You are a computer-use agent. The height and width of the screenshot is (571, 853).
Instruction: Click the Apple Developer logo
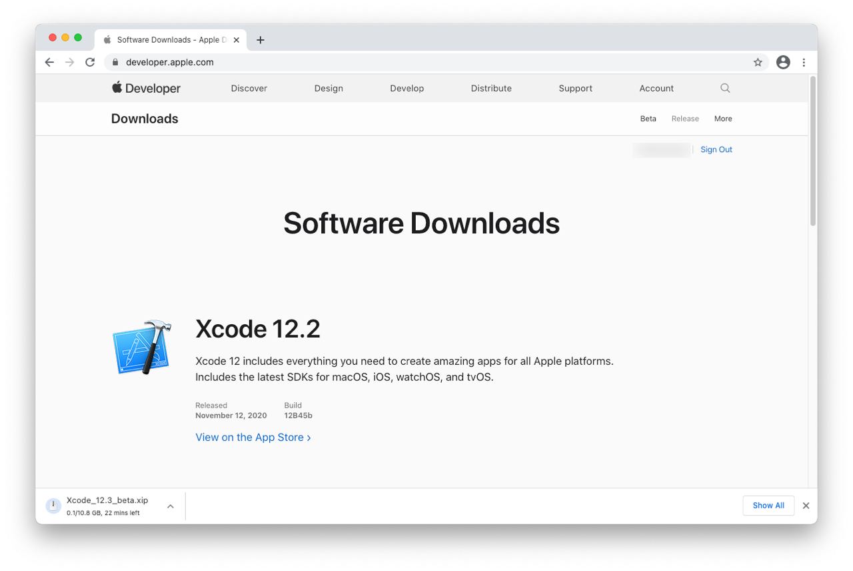pyautogui.click(x=146, y=88)
